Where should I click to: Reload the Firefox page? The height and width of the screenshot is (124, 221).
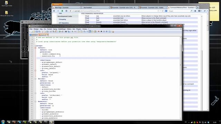point(163,11)
